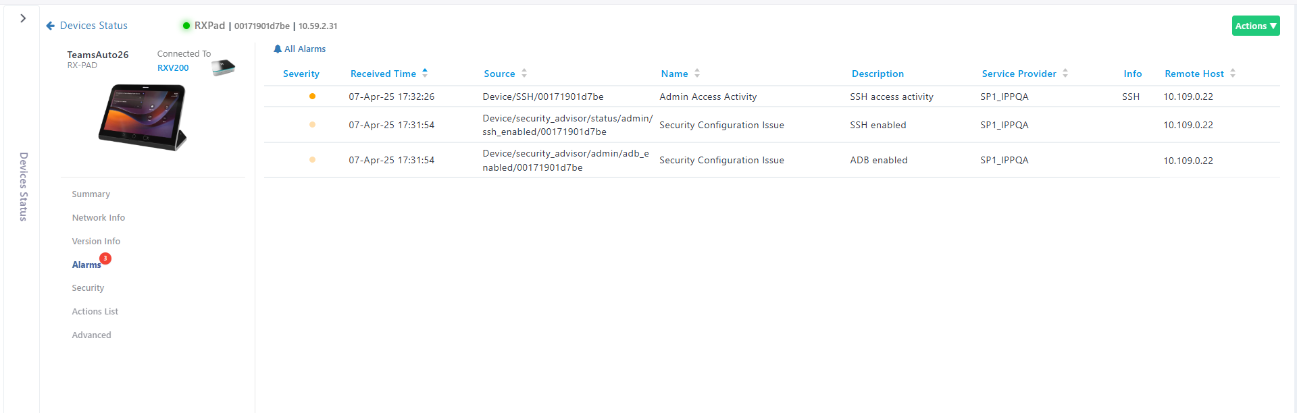Select Security Configuration Issue in SSH enabled row
The image size is (1297, 413).
pos(721,125)
